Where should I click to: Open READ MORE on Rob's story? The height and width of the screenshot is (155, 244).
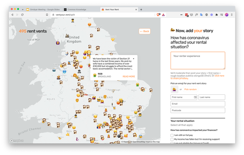pyautogui.click(x=129, y=76)
